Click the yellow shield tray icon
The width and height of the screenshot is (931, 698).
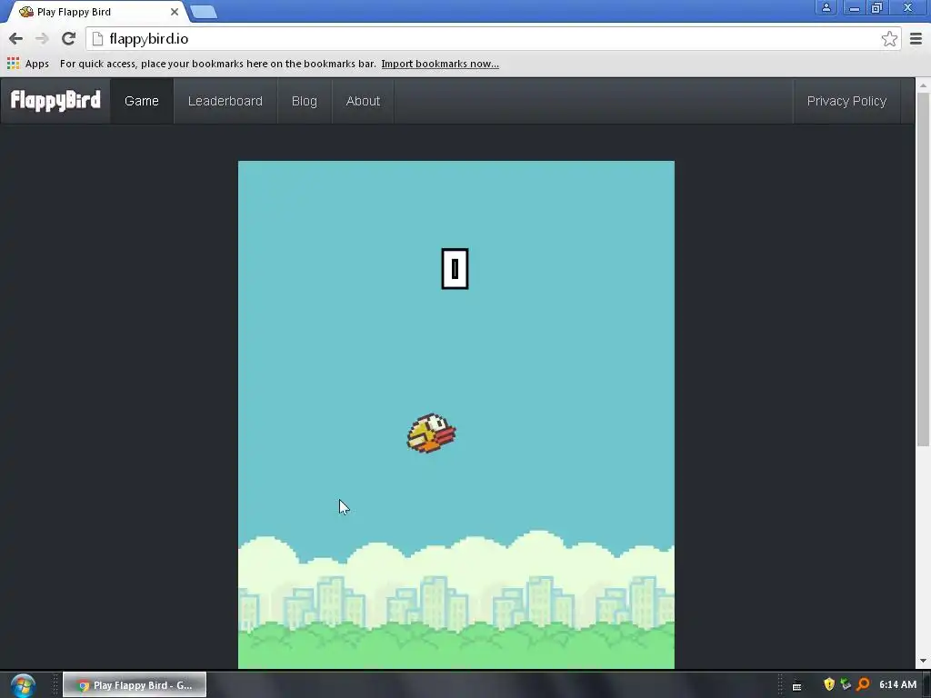pyautogui.click(x=829, y=684)
